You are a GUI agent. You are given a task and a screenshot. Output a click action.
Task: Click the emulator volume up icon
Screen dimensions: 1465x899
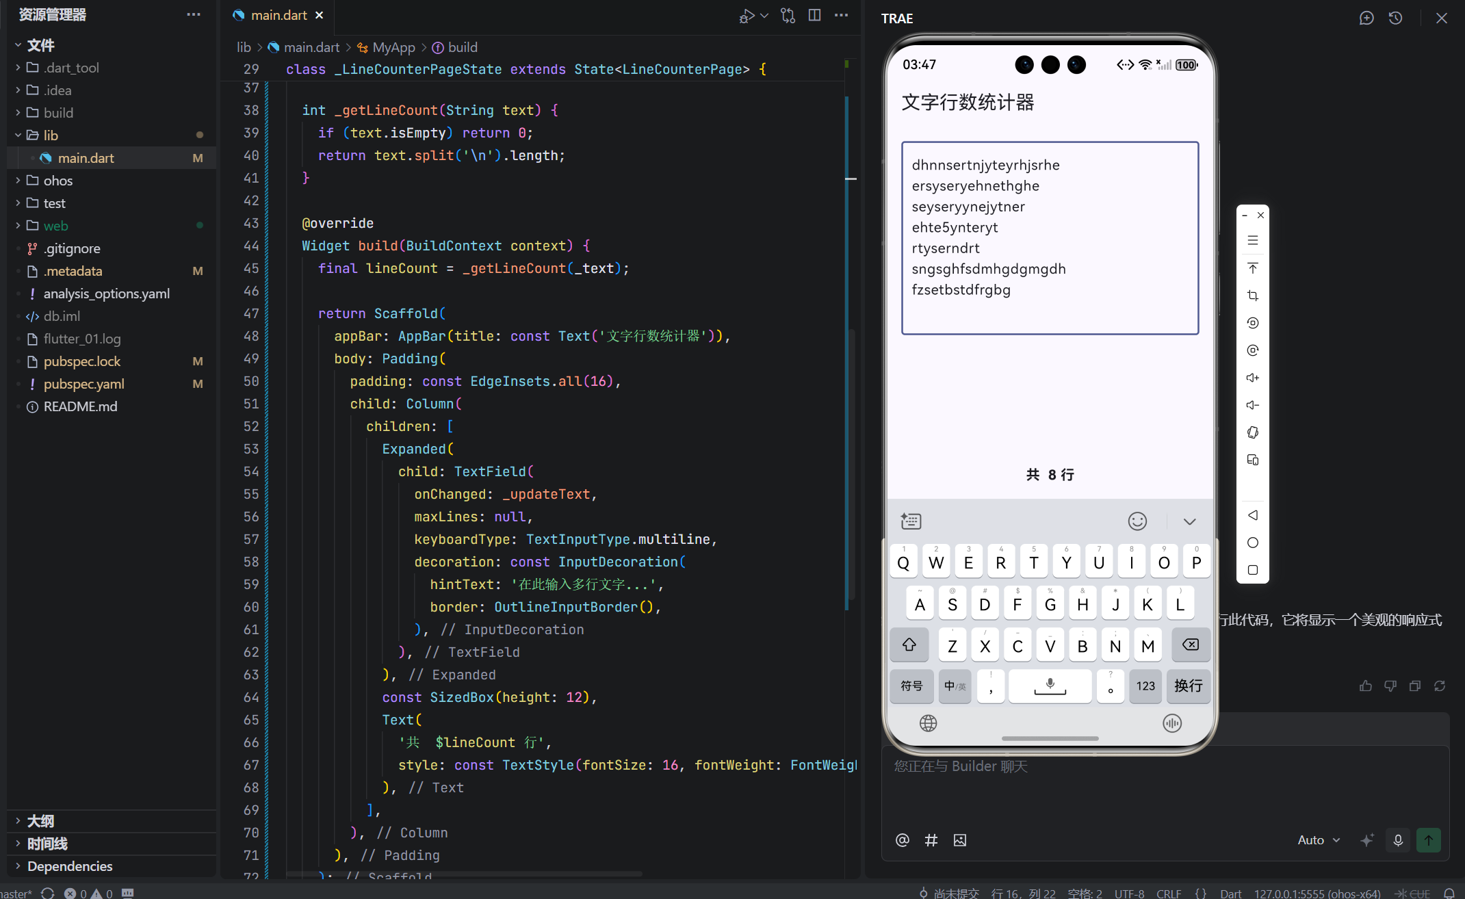[x=1252, y=378]
